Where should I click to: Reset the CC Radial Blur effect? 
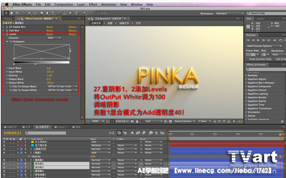tap(50, 27)
